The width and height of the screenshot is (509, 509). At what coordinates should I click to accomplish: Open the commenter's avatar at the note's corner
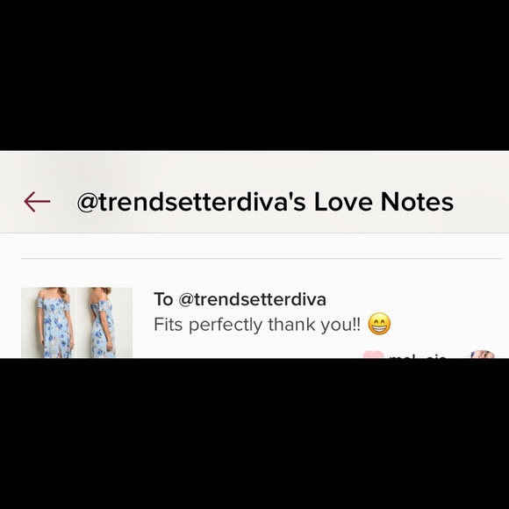tap(483, 355)
